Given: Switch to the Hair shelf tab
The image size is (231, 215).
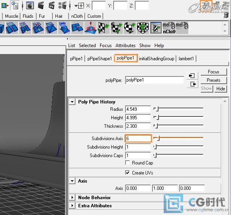Looking at the screenshot, I should click(x=59, y=16).
